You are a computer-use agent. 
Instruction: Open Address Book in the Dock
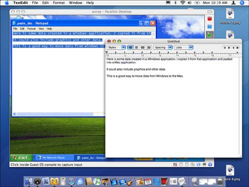(88, 182)
